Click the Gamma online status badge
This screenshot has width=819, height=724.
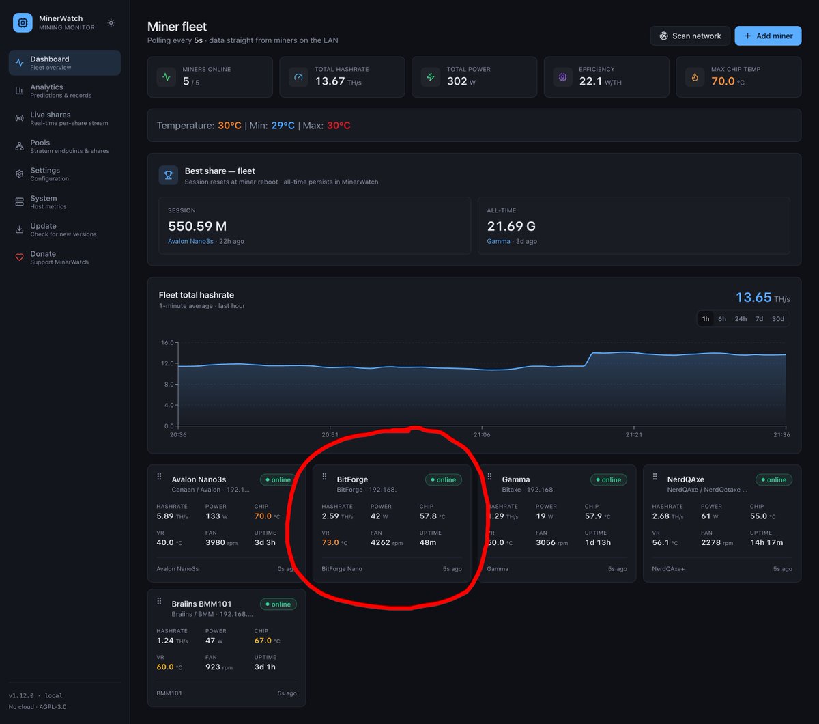point(609,479)
